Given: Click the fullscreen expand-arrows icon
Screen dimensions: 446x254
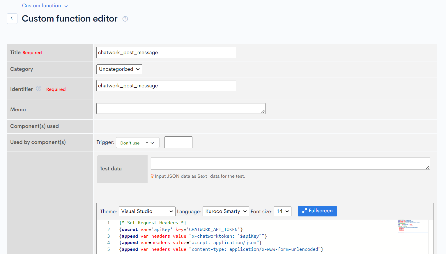Looking at the screenshot, I should 305,211.
